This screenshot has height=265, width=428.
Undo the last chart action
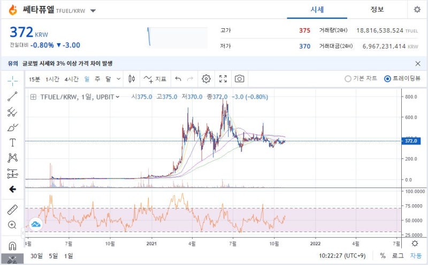pyautogui.click(x=178, y=79)
